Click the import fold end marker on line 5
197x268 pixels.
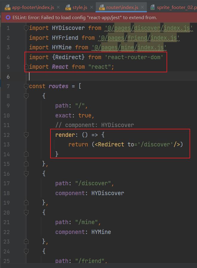(26, 67)
